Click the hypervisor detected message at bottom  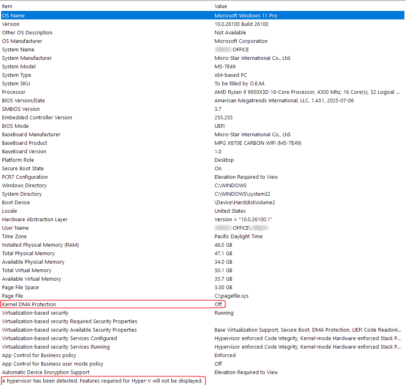(x=102, y=381)
